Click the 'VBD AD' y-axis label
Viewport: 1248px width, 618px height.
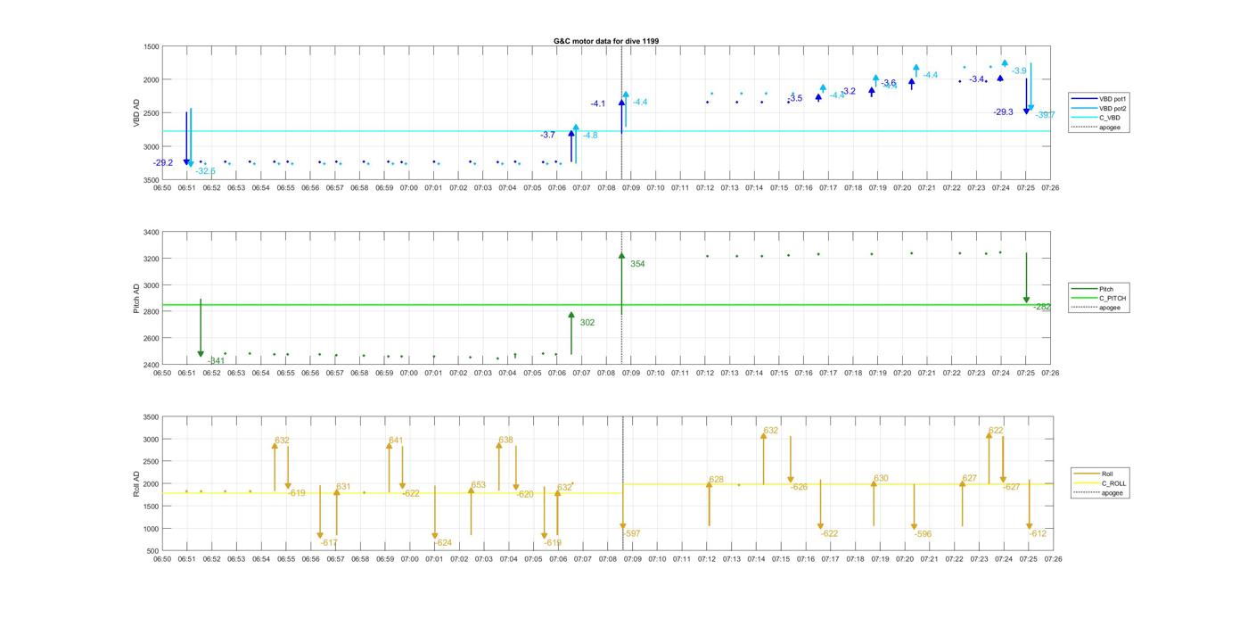[137, 112]
